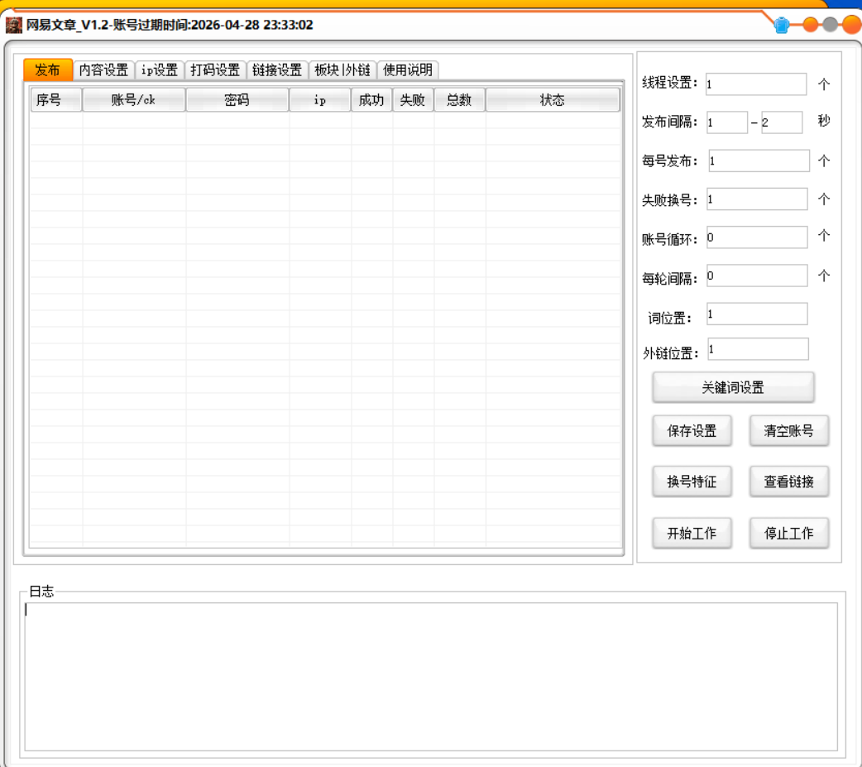This screenshot has height=767, width=862.
Task: Focus the 失败换号 input field
Action: click(757, 199)
